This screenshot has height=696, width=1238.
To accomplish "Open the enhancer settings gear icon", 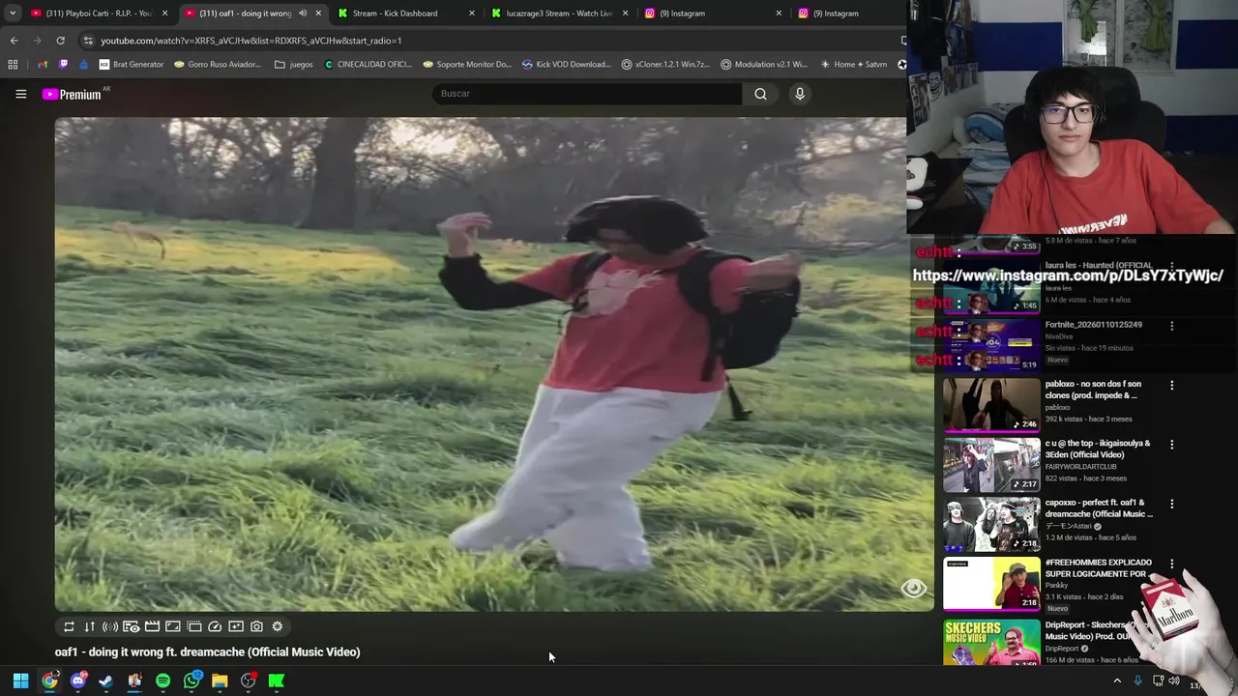I will [278, 626].
